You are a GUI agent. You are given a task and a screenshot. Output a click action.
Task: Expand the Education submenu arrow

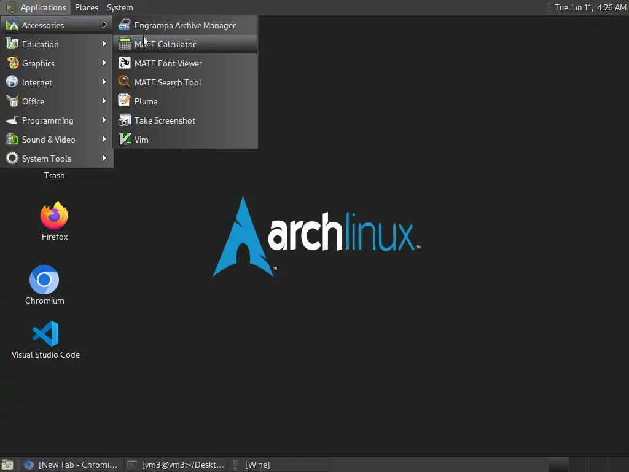(x=104, y=44)
